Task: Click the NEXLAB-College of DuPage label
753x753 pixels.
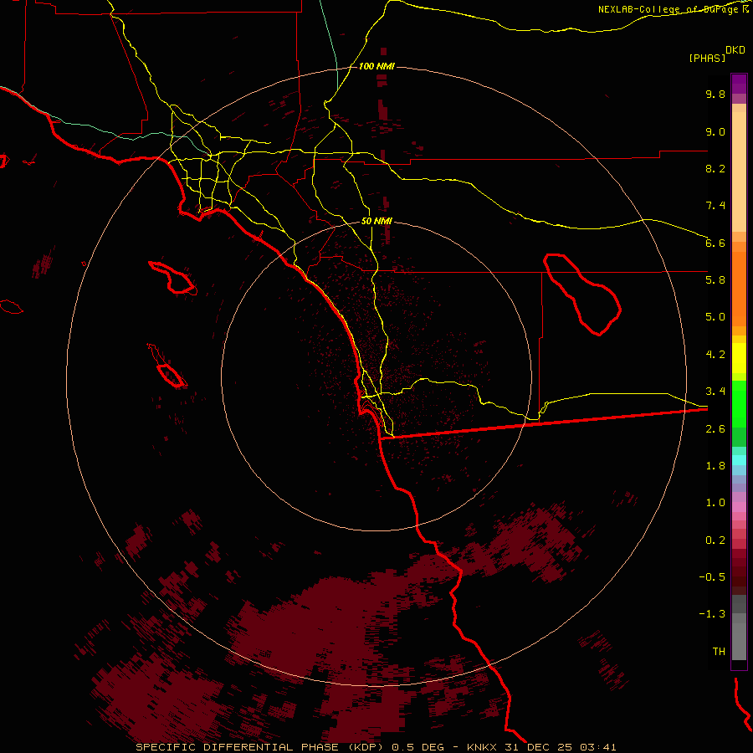Action: coord(669,9)
